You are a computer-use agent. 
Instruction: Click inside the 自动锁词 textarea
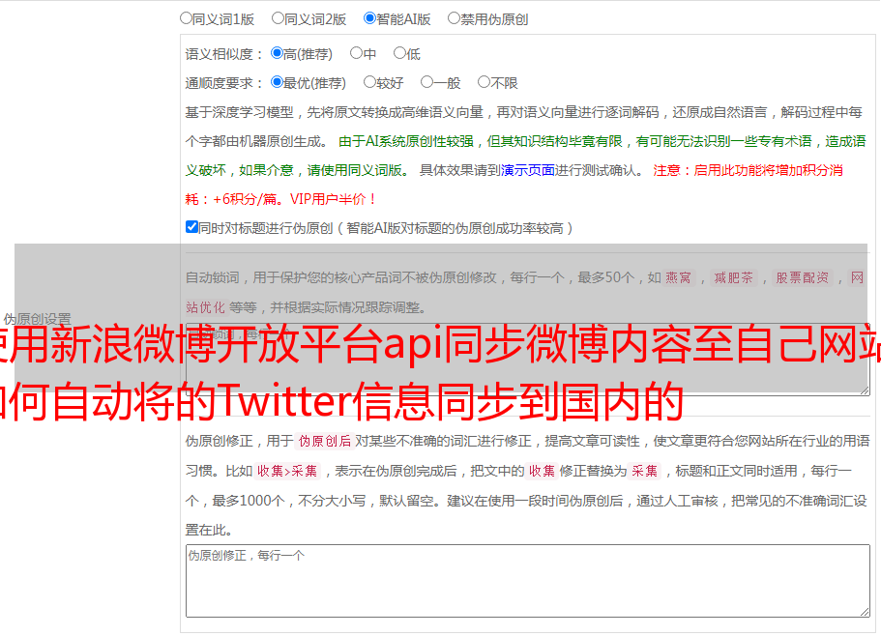(x=528, y=360)
